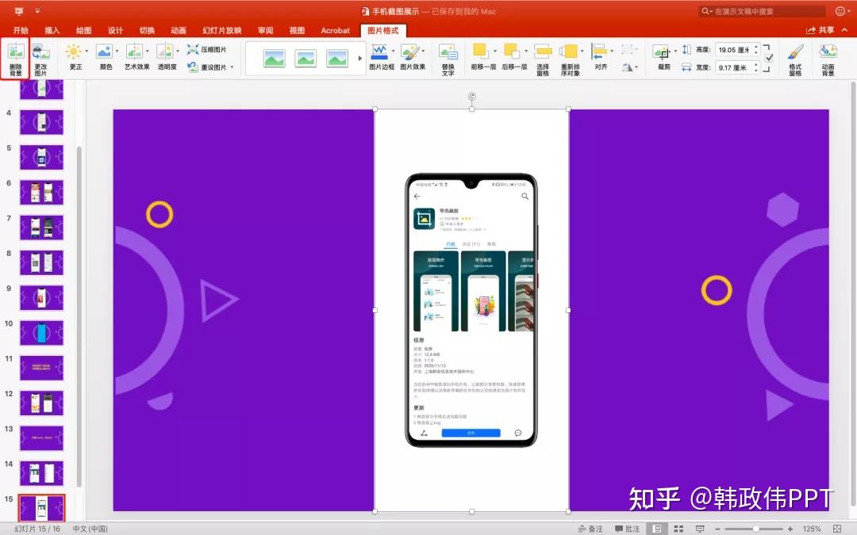The width and height of the screenshot is (857, 535).
Task: Switch to Slide Sorter view in status bar
Action: [678, 528]
